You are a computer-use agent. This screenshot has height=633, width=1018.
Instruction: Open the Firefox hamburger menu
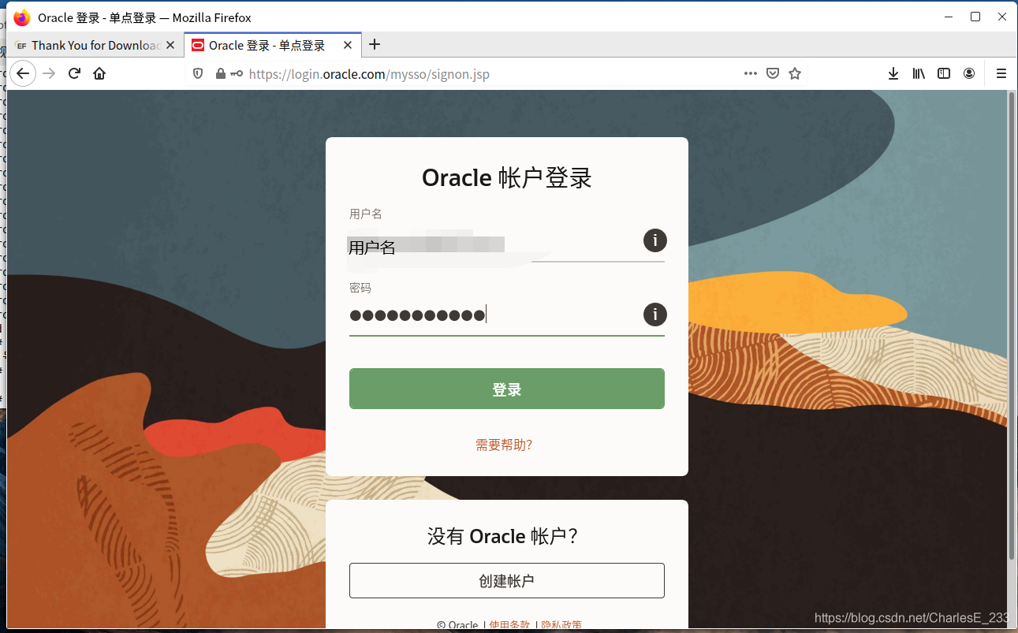pyautogui.click(x=1001, y=73)
